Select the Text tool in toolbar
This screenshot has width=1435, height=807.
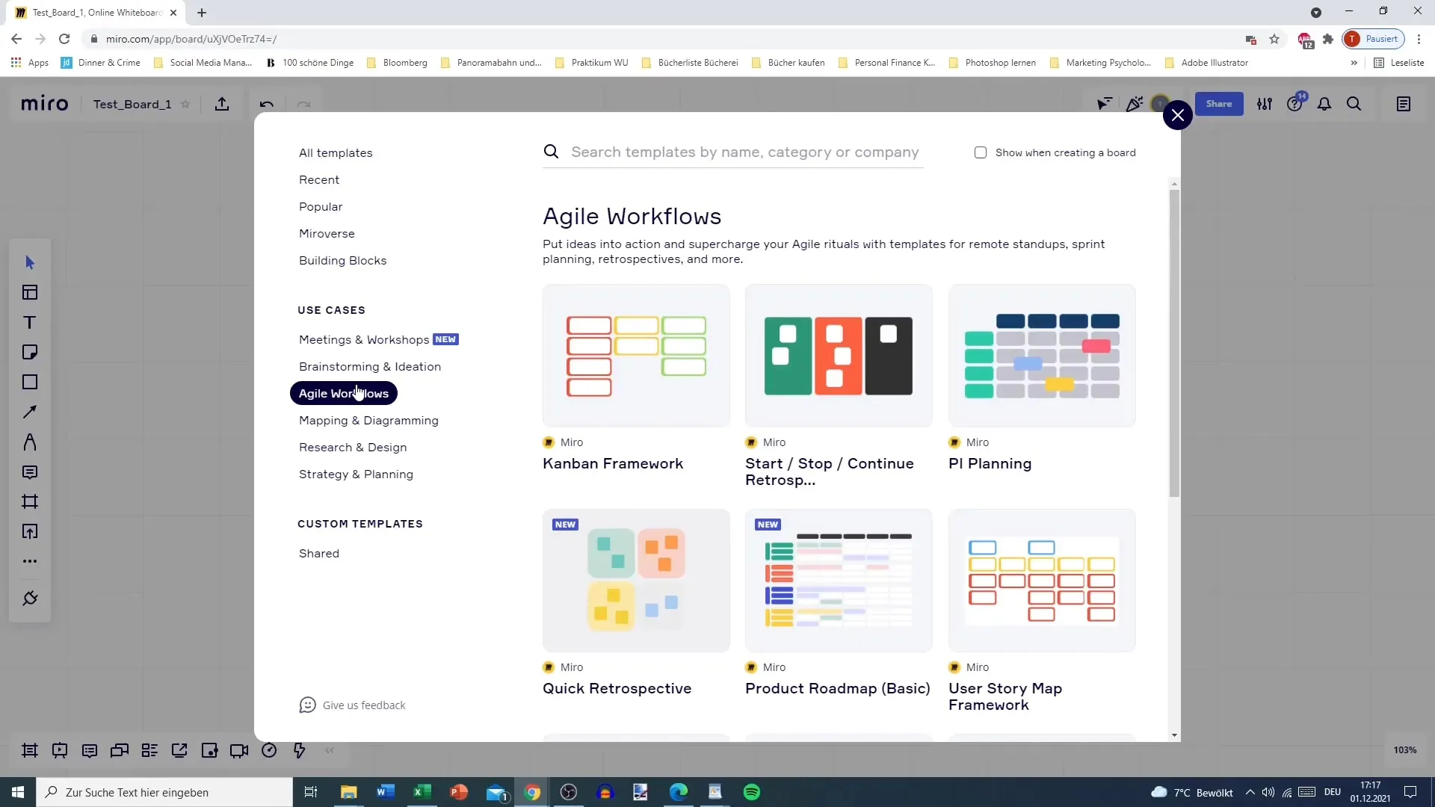point(30,322)
